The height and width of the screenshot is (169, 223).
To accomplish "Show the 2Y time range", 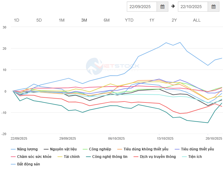I will 174,20.
